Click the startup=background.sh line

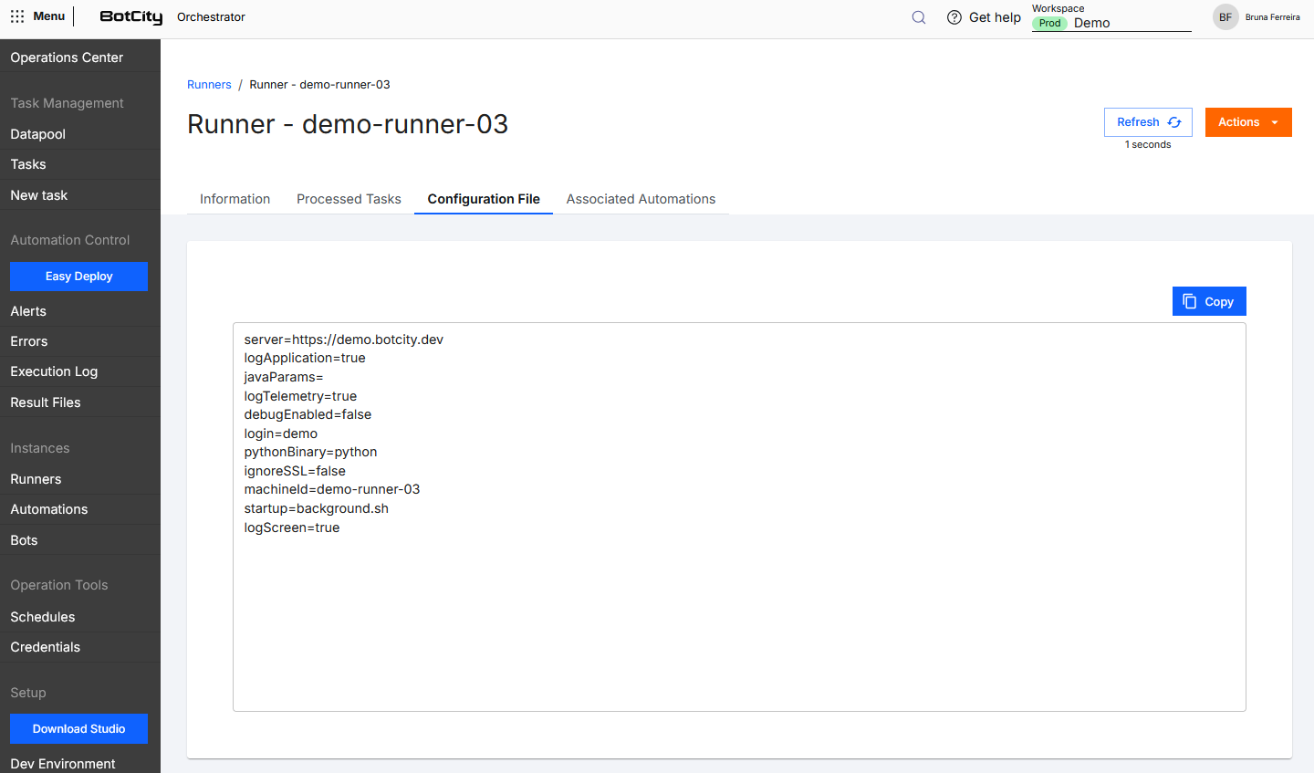pos(317,508)
